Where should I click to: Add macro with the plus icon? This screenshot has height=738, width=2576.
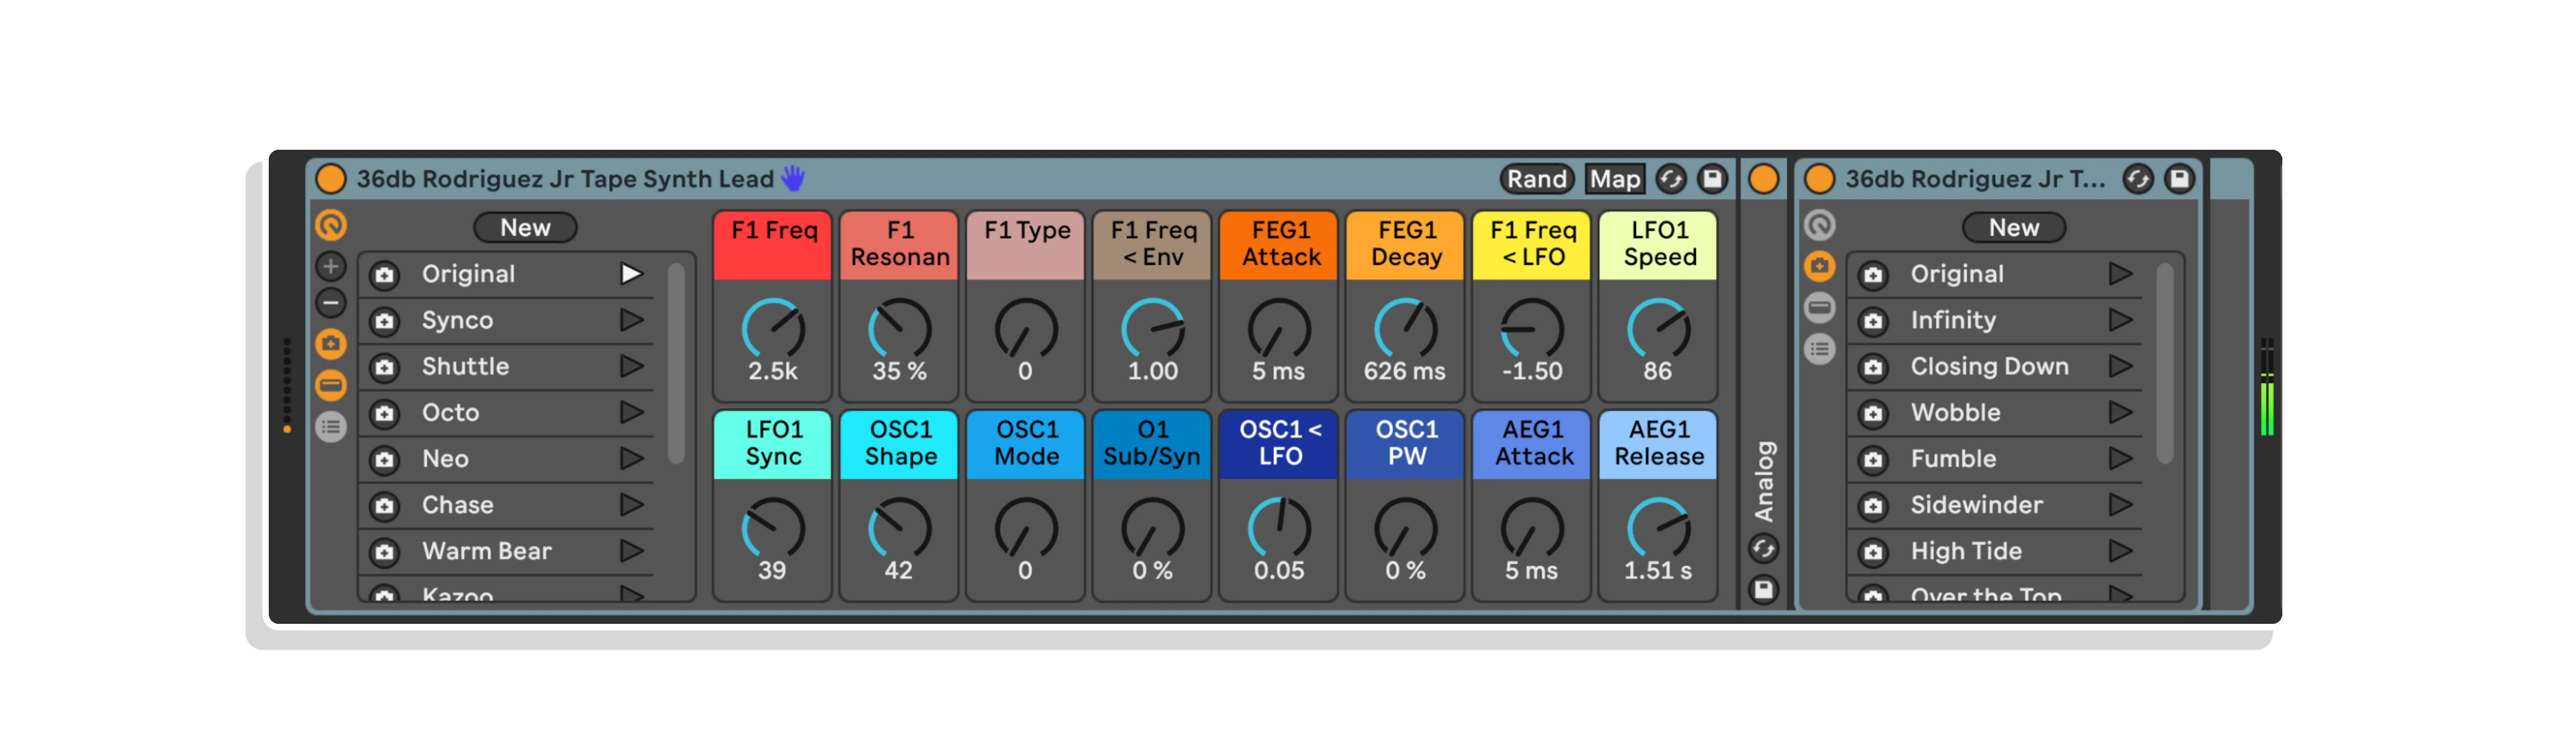331,266
